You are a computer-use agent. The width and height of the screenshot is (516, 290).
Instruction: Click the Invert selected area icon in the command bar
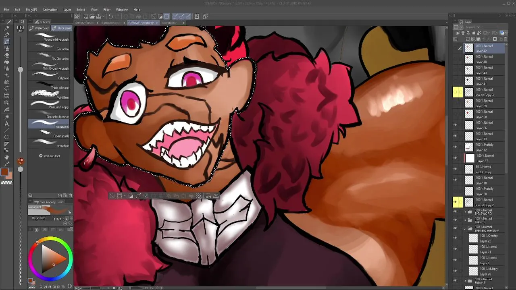click(160, 17)
